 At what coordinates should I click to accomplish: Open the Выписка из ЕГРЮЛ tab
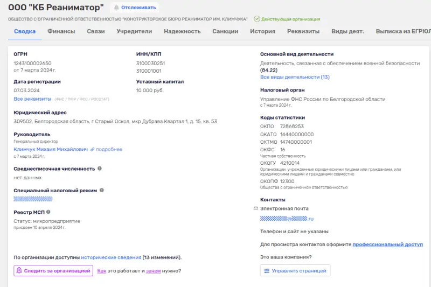point(403,31)
